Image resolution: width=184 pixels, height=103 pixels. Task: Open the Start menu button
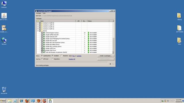3,101
